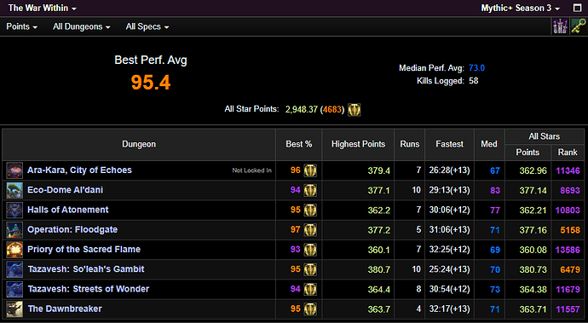Viewport: 588px width, 323px height.
Task: Click the All Star Points value 2,948.37
Action: 302,110
